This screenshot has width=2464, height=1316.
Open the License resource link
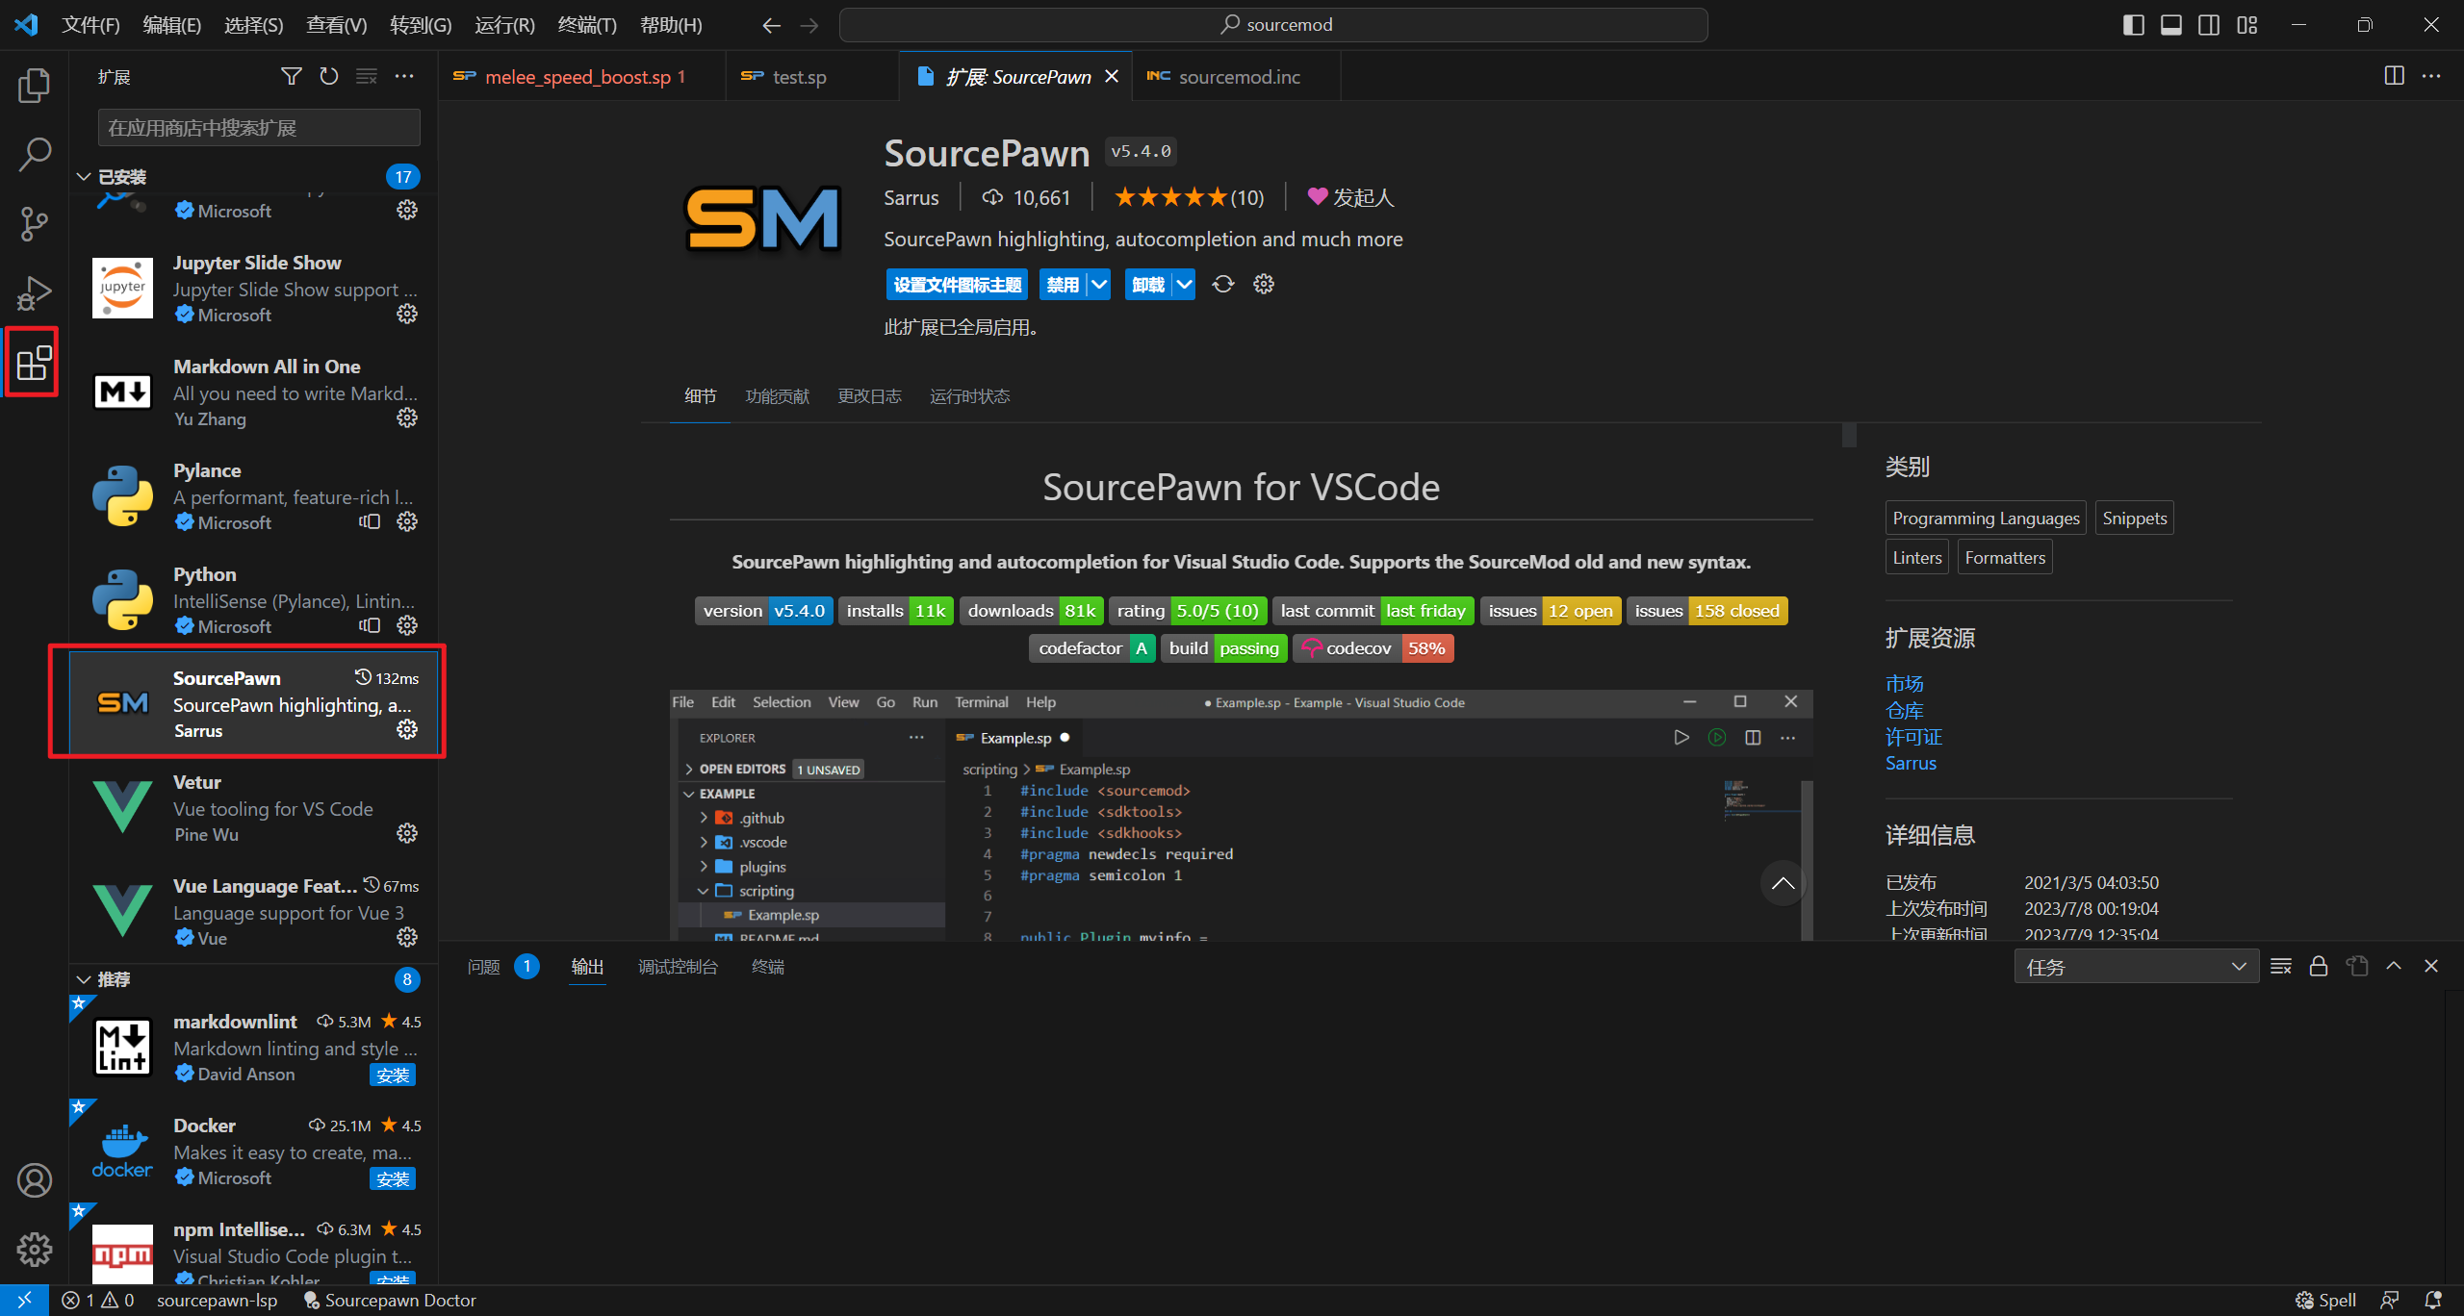point(1913,737)
